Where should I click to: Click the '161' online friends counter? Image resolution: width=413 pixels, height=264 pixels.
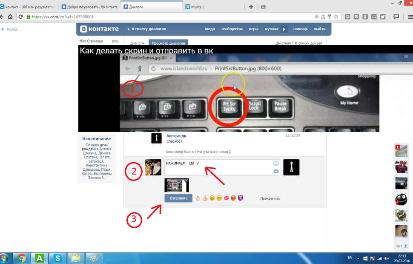pyautogui.click(x=402, y=246)
